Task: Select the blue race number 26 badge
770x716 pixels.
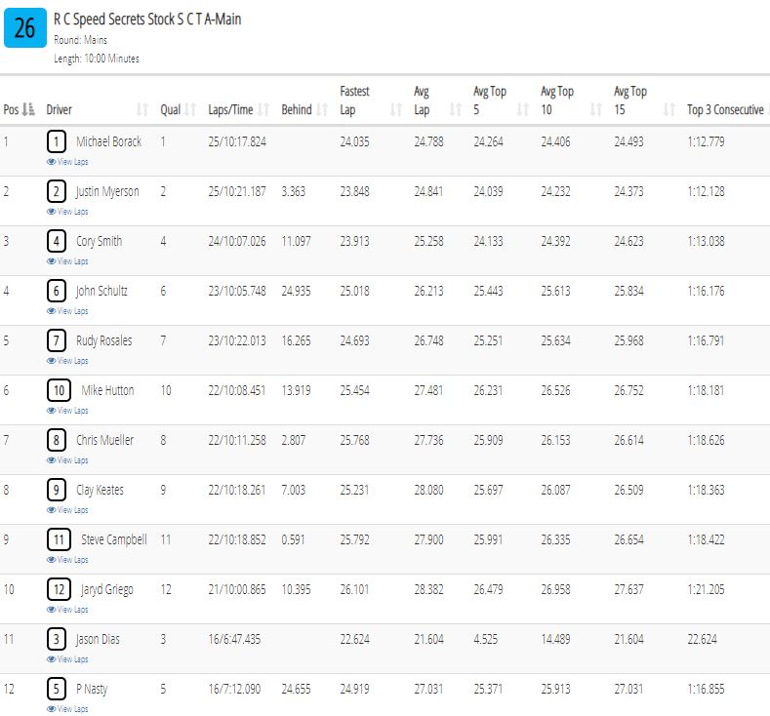Action: point(25,27)
